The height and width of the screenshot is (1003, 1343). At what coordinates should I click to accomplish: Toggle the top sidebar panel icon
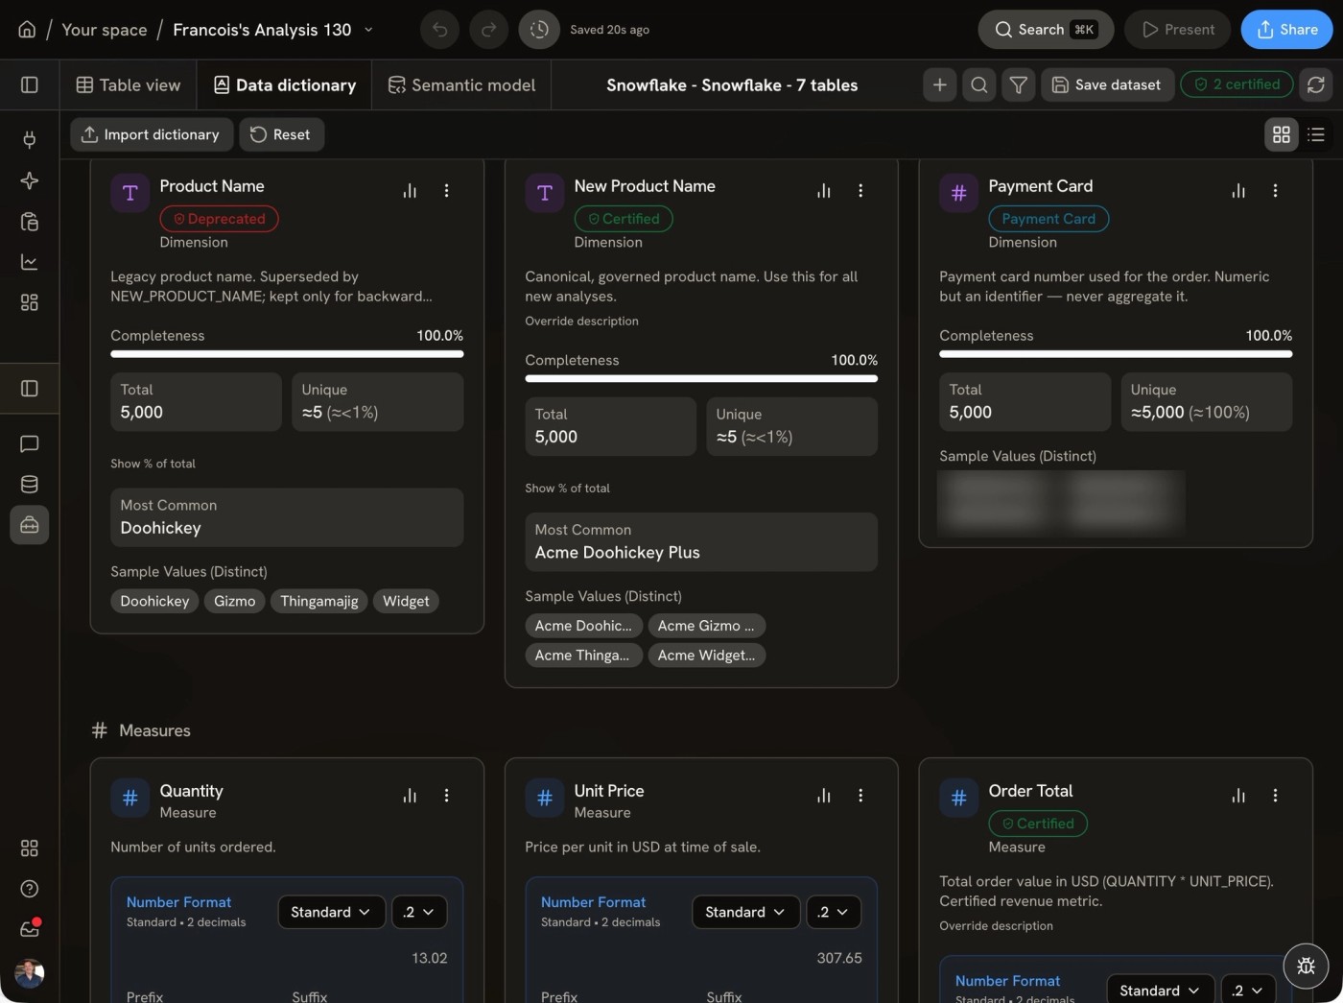click(x=30, y=85)
